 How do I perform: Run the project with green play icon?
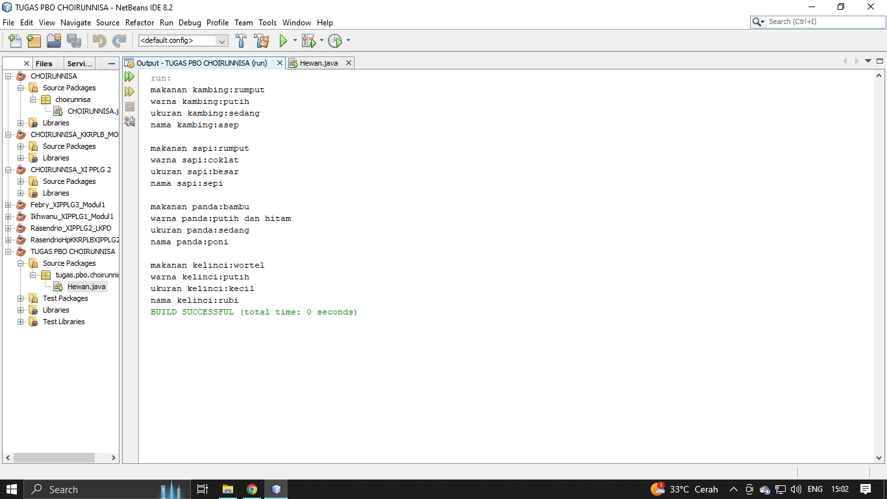coord(283,41)
